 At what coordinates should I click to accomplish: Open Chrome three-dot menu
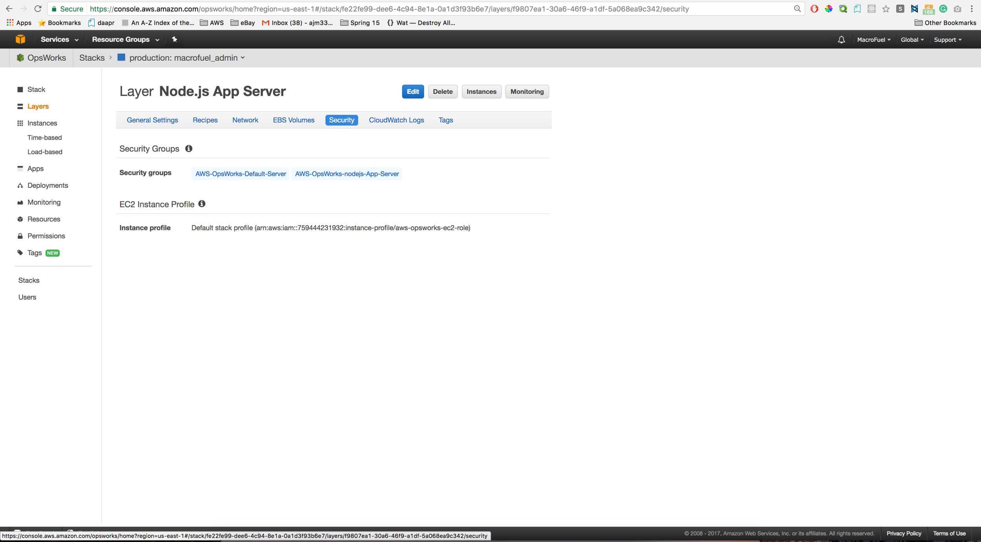pos(972,9)
